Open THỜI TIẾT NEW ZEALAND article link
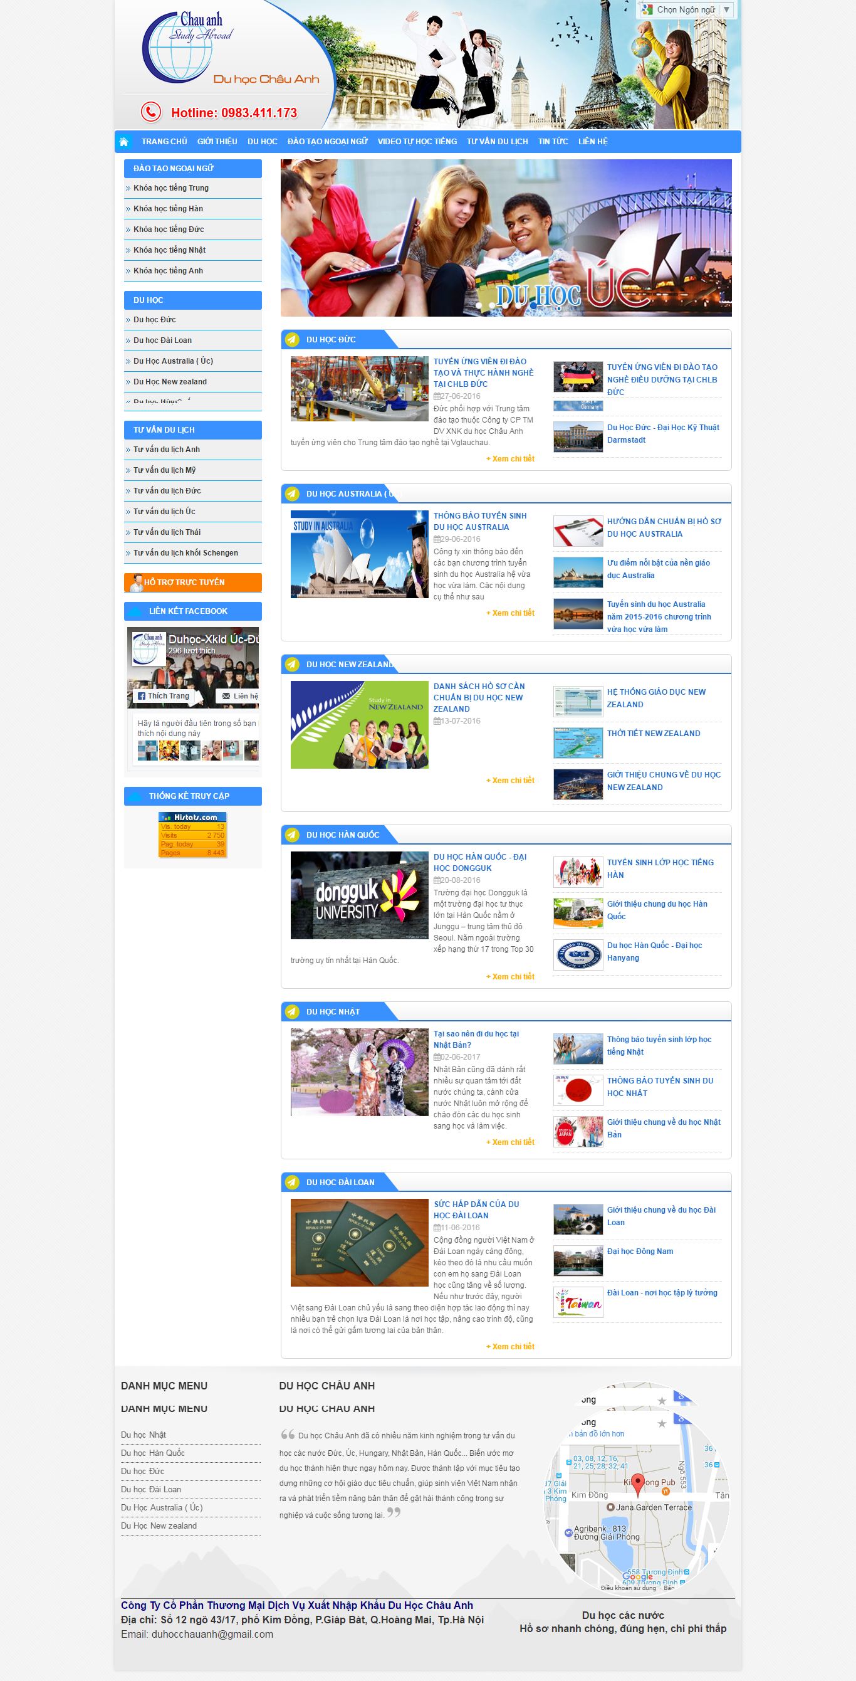This screenshot has width=856, height=1681. pyautogui.click(x=653, y=734)
